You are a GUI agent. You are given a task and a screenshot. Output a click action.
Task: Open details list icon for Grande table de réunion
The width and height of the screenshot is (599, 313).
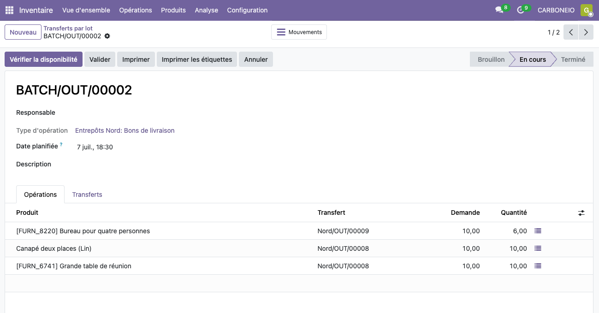538,266
